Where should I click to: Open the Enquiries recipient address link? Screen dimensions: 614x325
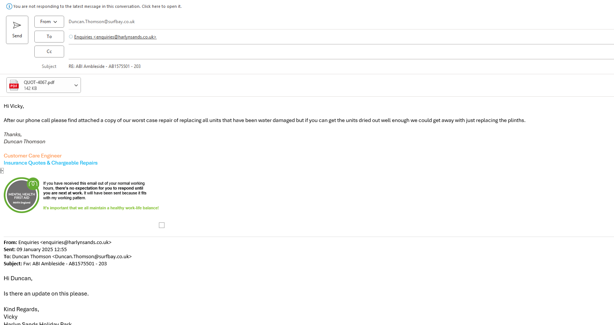[115, 37]
